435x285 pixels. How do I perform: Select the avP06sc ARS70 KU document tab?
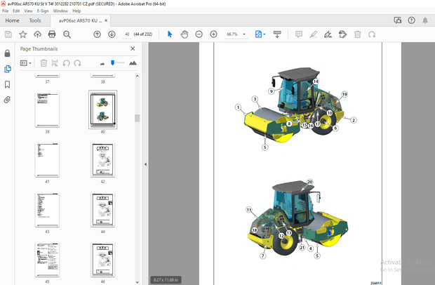coord(80,20)
